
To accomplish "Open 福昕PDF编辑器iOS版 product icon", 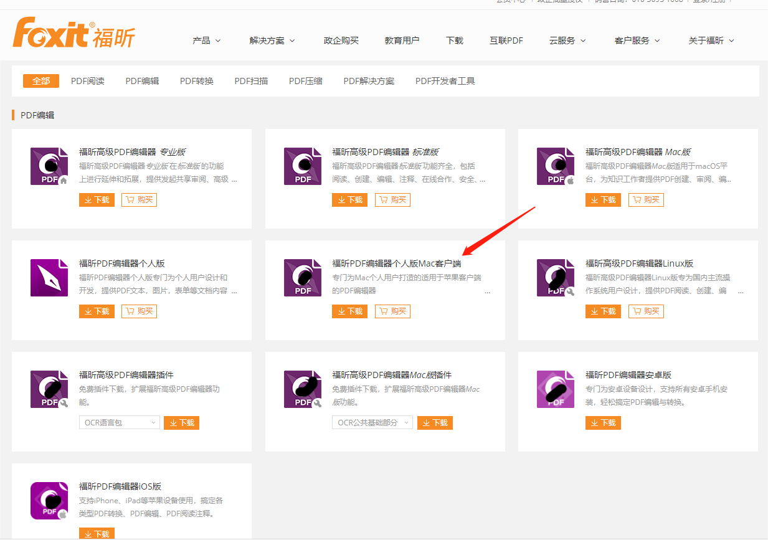I will point(49,501).
